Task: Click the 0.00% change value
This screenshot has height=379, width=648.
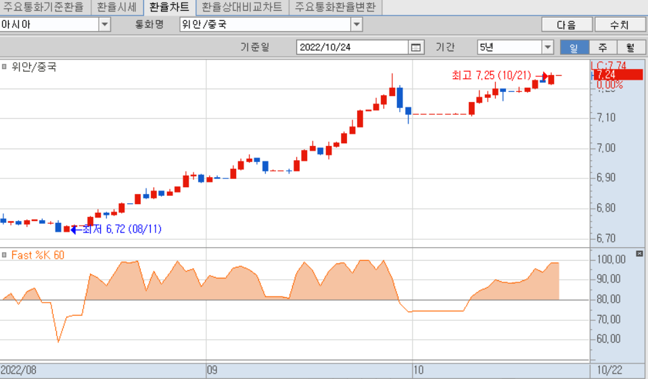Action: tap(610, 85)
